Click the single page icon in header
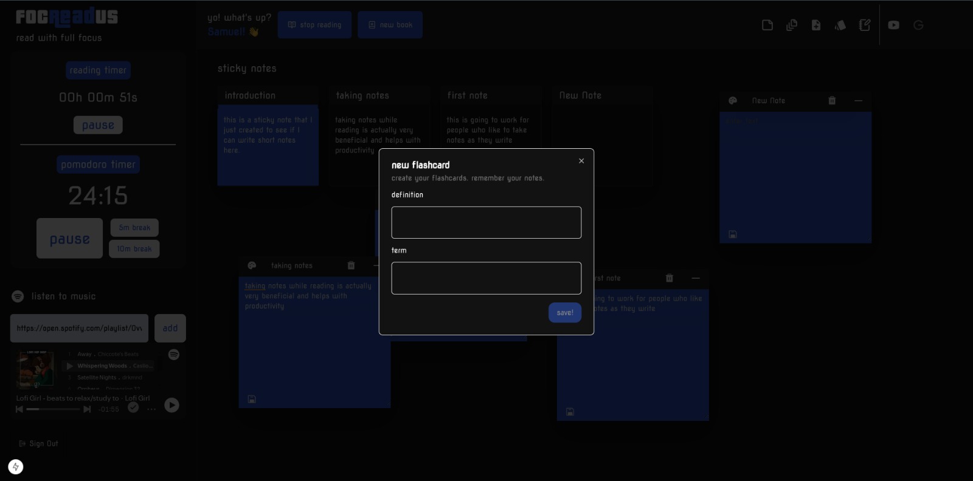This screenshot has height=481, width=973. (767, 25)
